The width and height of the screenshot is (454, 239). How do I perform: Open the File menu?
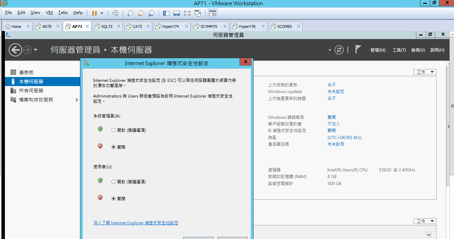point(8,13)
